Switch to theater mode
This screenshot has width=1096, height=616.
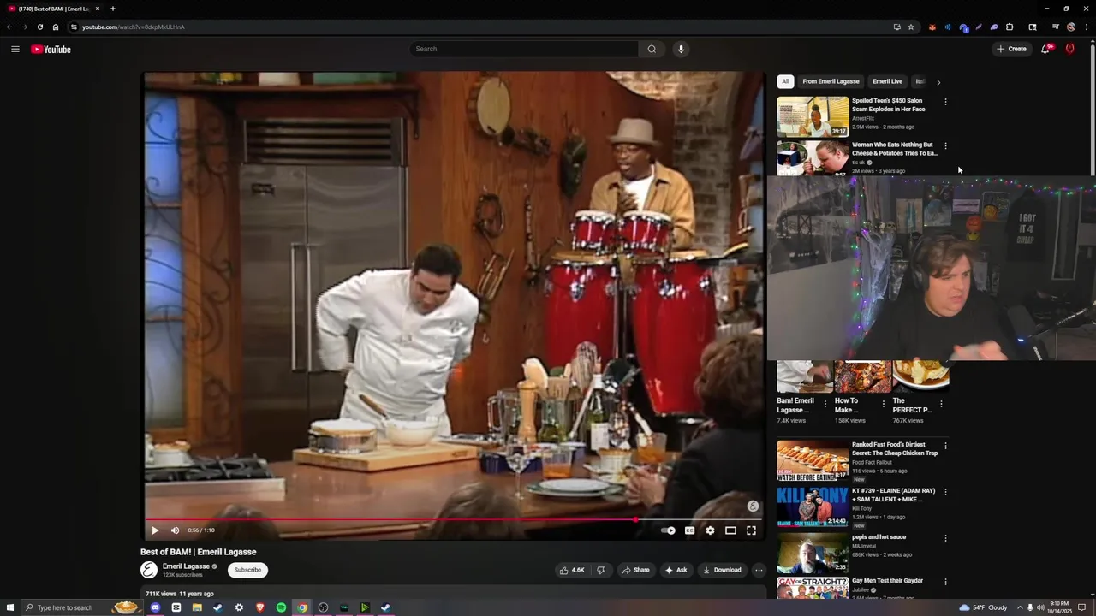pyautogui.click(x=730, y=530)
